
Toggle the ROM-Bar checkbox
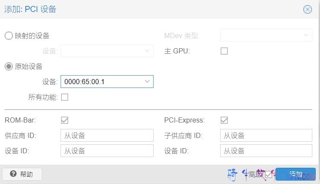[x=64, y=120]
